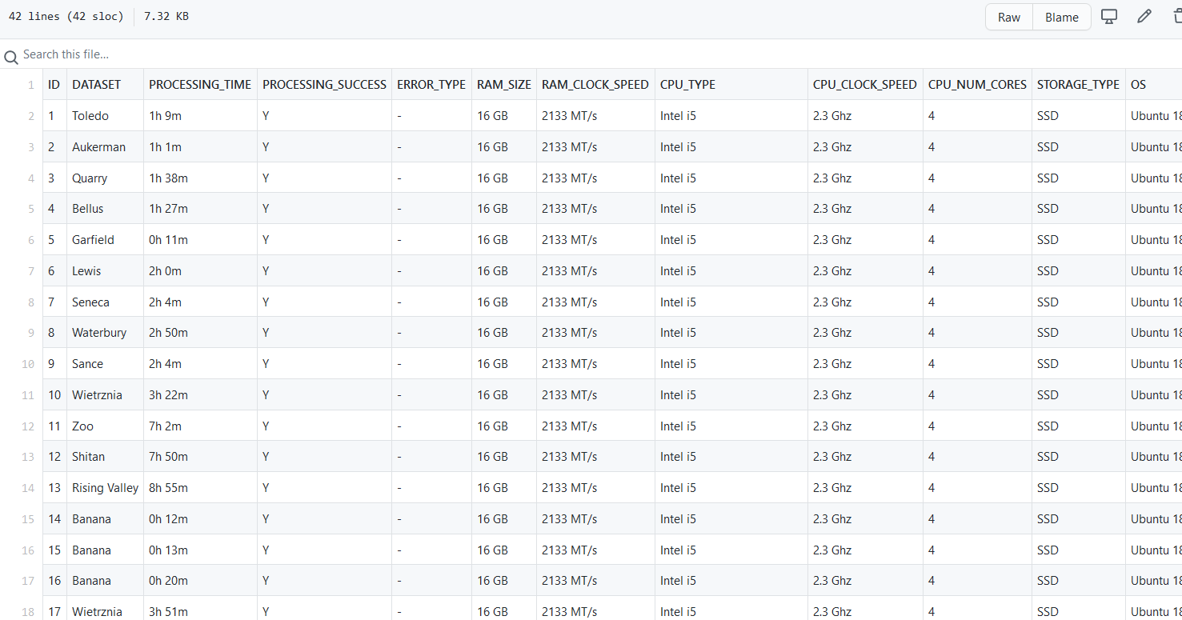Select the 7h 50m processing time for Shitan

(x=169, y=456)
